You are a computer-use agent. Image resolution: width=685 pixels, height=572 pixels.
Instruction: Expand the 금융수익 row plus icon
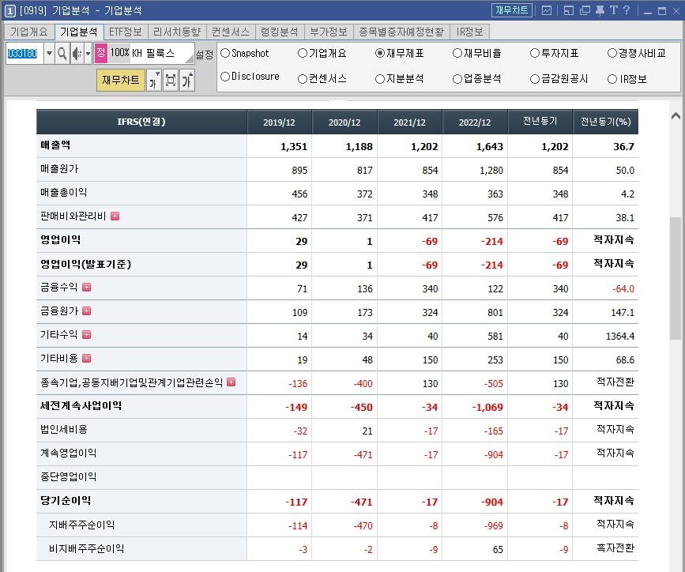coord(86,287)
